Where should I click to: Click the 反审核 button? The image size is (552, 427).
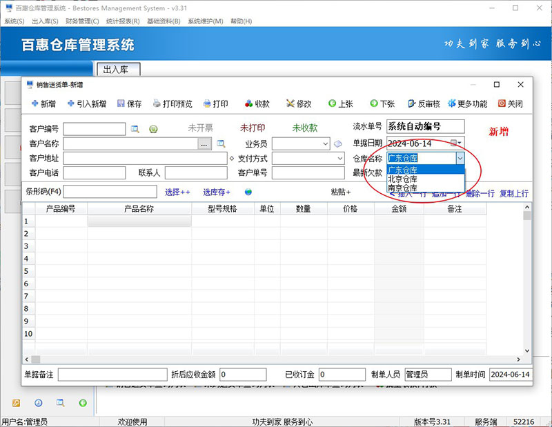coord(424,103)
